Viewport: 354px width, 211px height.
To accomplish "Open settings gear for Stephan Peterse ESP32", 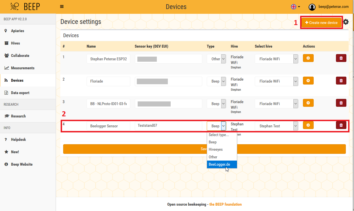I will coord(308,58).
